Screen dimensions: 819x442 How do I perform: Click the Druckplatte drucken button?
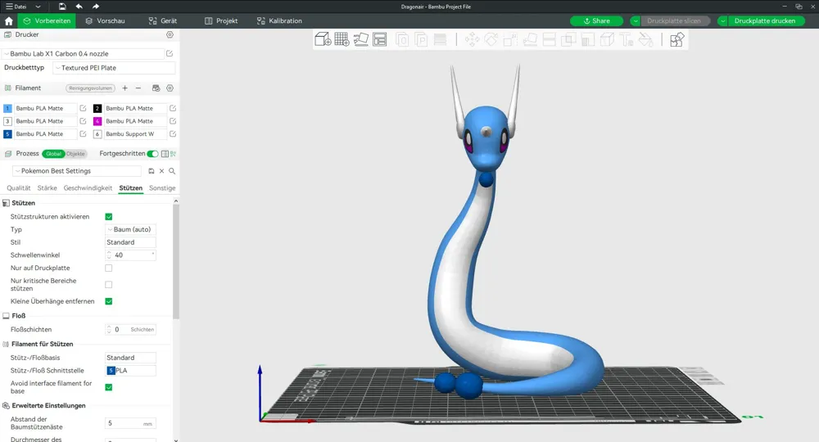765,21
